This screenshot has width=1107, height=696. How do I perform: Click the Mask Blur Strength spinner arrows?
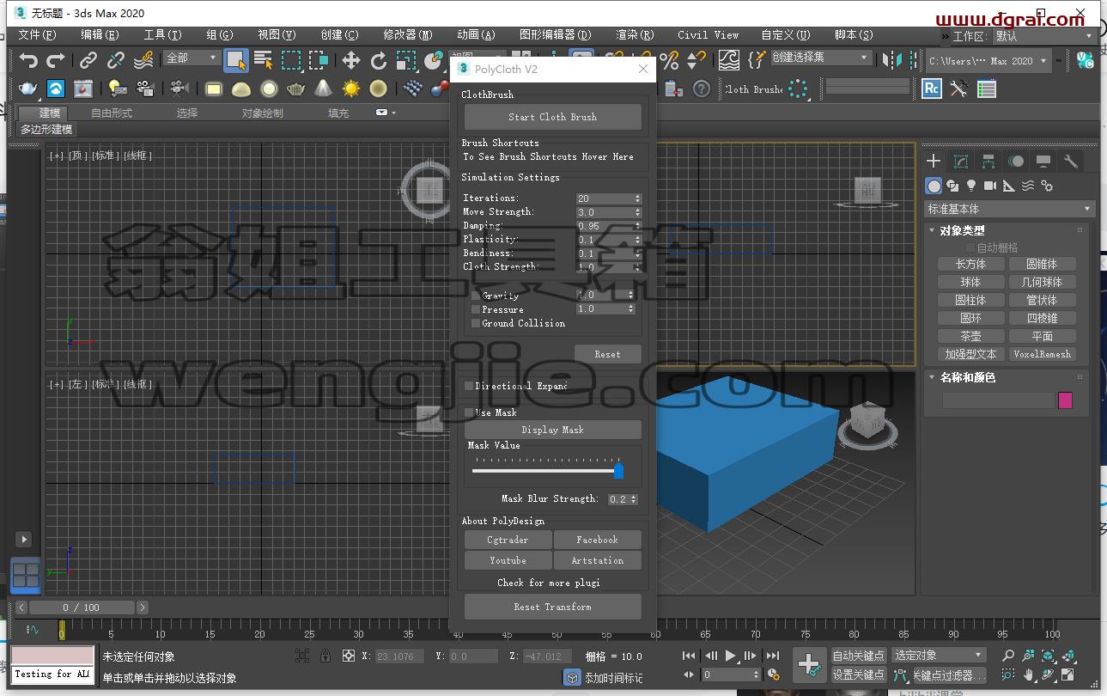(x=634, y=499)
